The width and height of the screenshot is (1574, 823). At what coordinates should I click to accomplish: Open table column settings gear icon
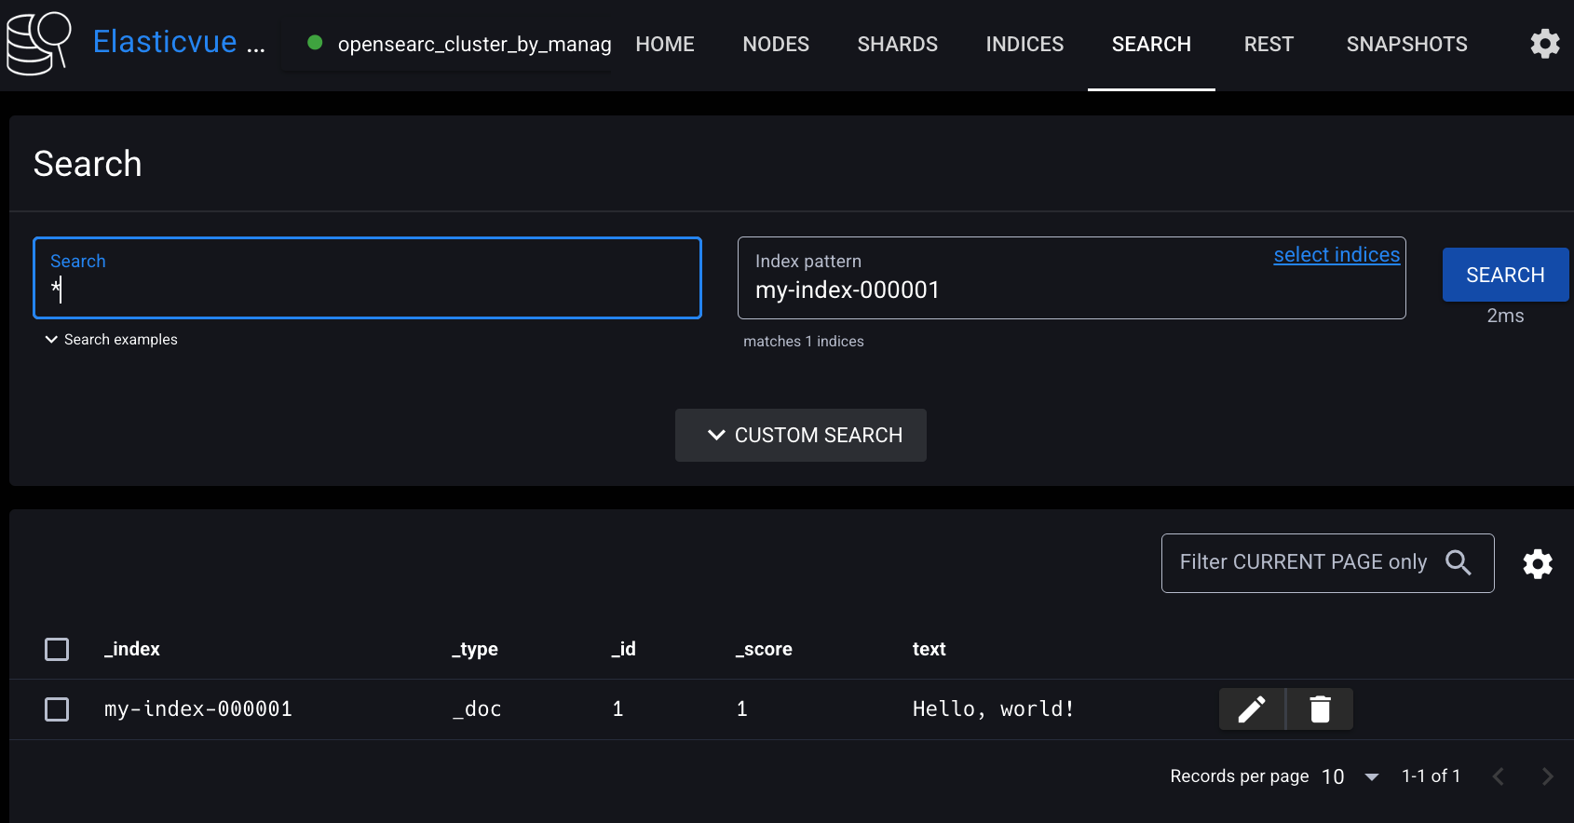1538,563
